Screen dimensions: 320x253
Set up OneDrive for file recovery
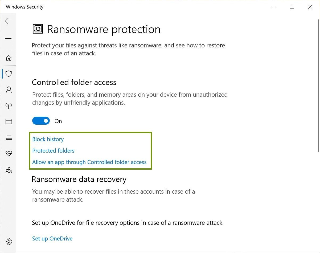52,238
